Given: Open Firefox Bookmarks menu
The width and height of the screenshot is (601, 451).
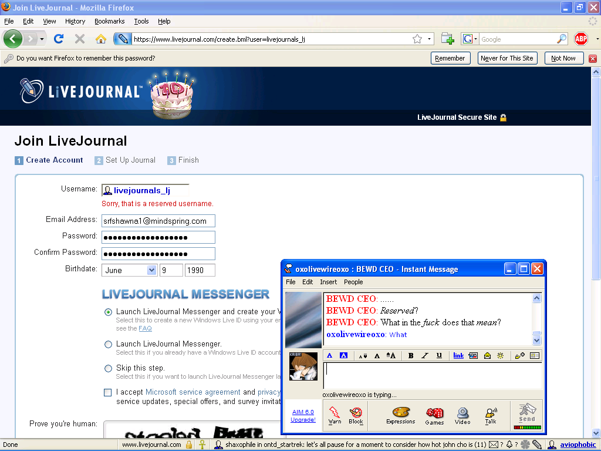Looking at the screenshot, I should (110, 21).
